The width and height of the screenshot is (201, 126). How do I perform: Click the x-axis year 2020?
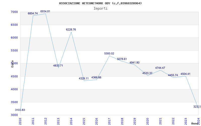[147, 121]
